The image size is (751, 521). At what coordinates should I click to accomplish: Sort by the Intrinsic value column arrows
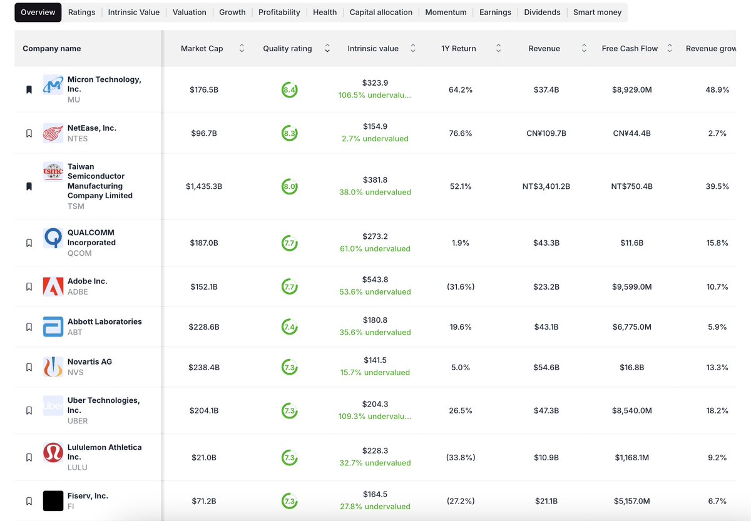coord(412,48)
